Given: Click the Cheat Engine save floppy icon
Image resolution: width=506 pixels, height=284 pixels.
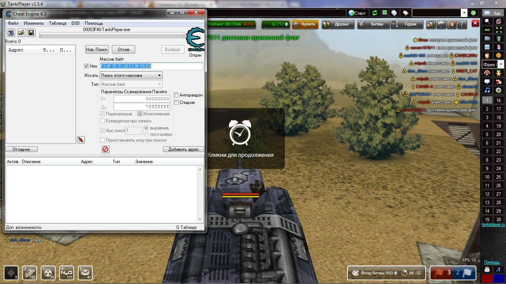Looking at the screenshot, I should coord(31,33).
